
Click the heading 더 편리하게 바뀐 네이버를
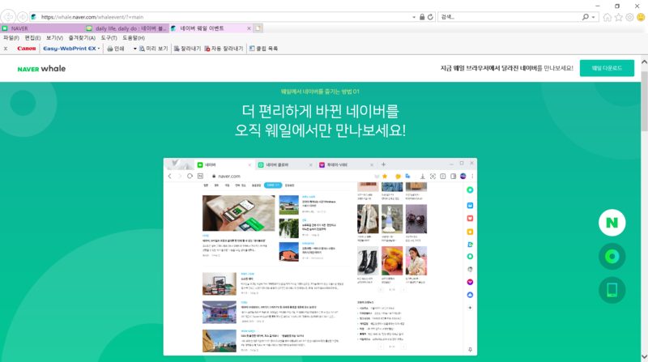click(320, 111)
